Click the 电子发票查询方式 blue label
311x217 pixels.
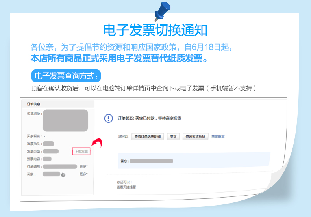[66, 76]
